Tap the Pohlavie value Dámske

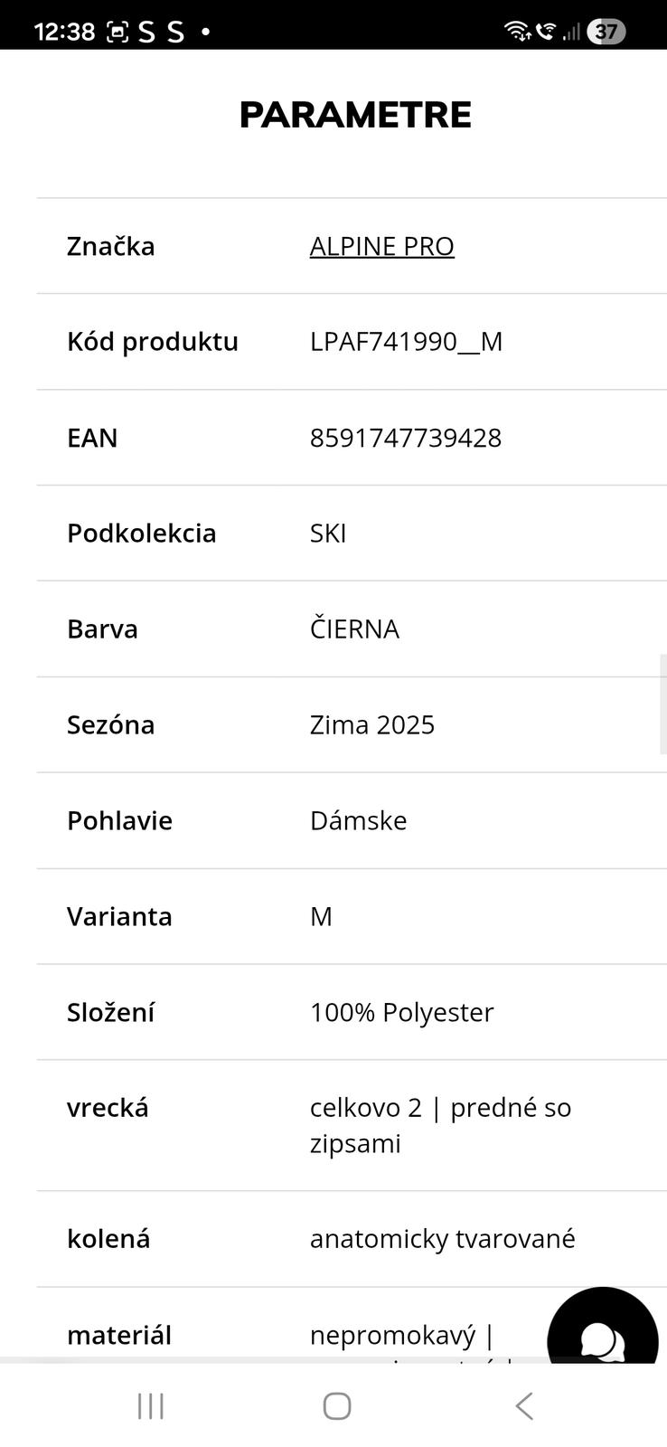tap(358, 821)
